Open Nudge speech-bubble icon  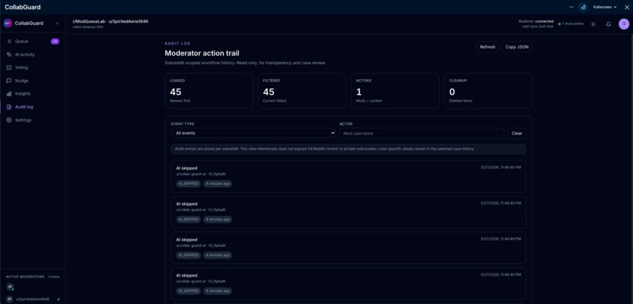(x=9, y=81)
